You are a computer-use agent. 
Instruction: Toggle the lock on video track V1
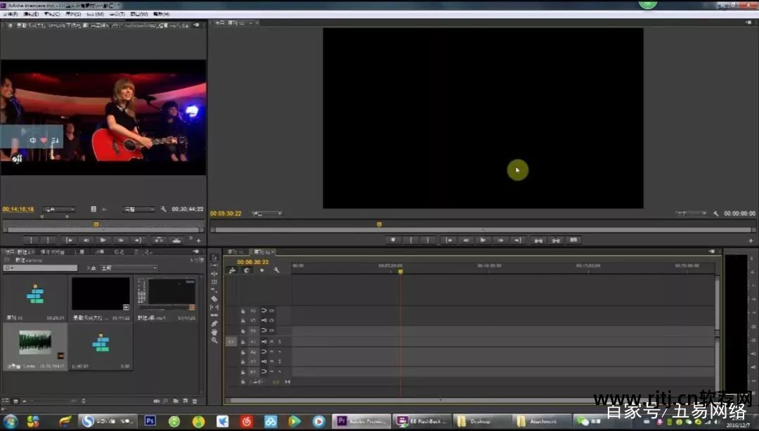click(x=243, y=330)
